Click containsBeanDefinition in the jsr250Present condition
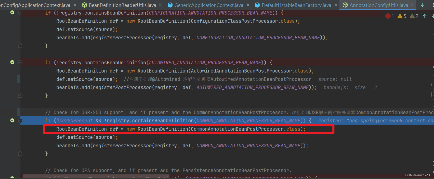This screenshot has height=179, width=434. (x=163, y=121)
